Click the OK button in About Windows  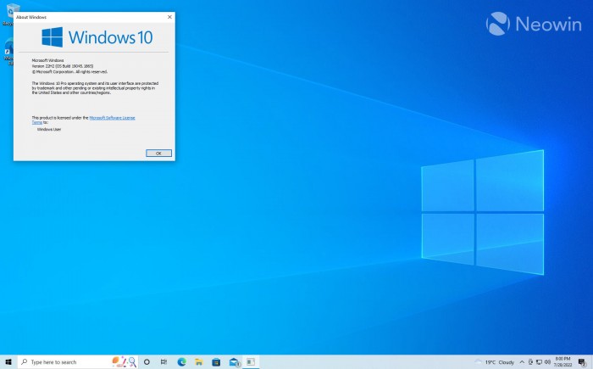158,153
